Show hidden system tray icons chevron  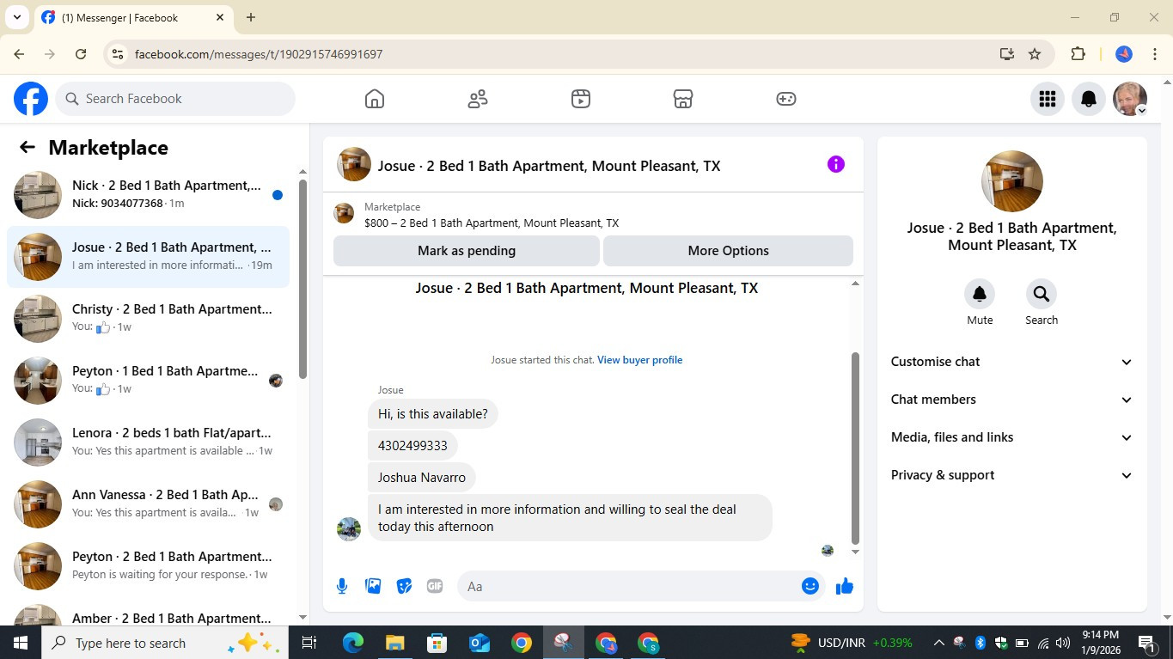(x=938, y=643)
